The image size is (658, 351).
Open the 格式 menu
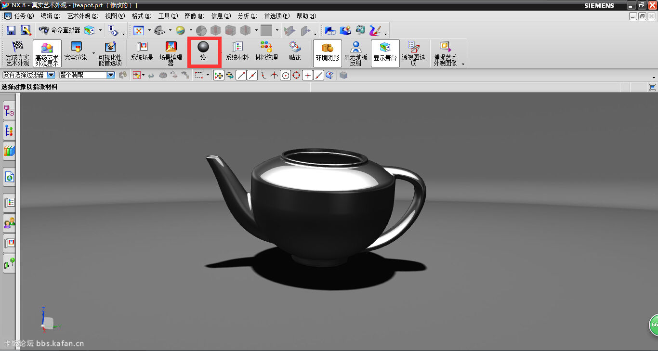[141, 16]
